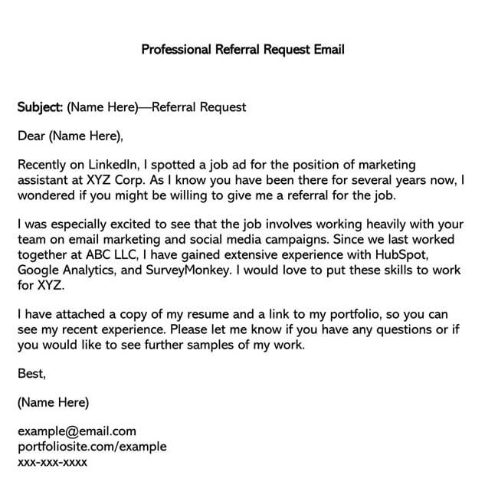
Task: Select the Referral Request subject text
Action: pos(199,107)
